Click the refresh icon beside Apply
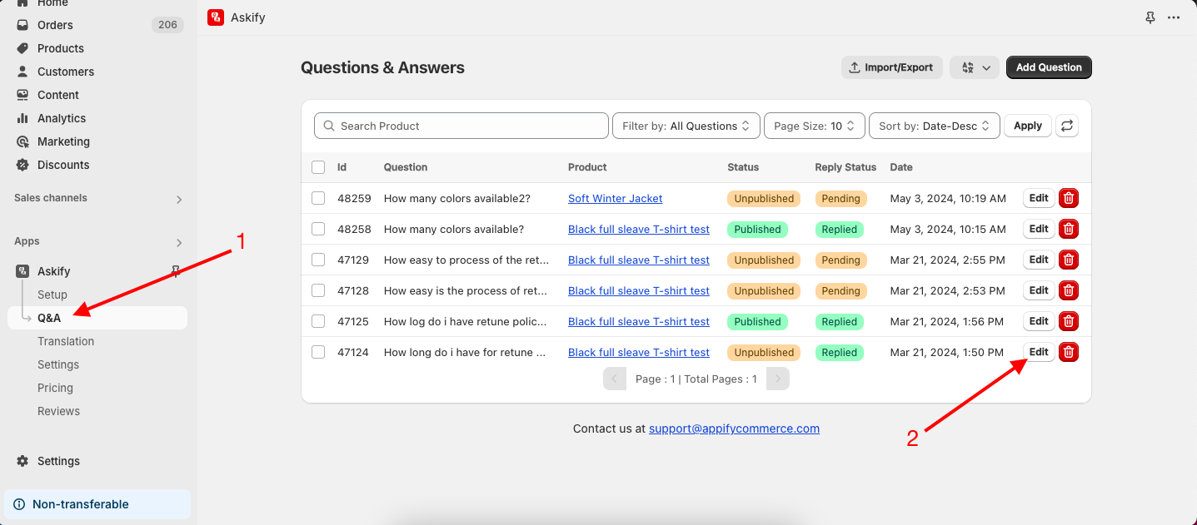The height and width of the screenshot is (525, 1197). pos(1067,126)
